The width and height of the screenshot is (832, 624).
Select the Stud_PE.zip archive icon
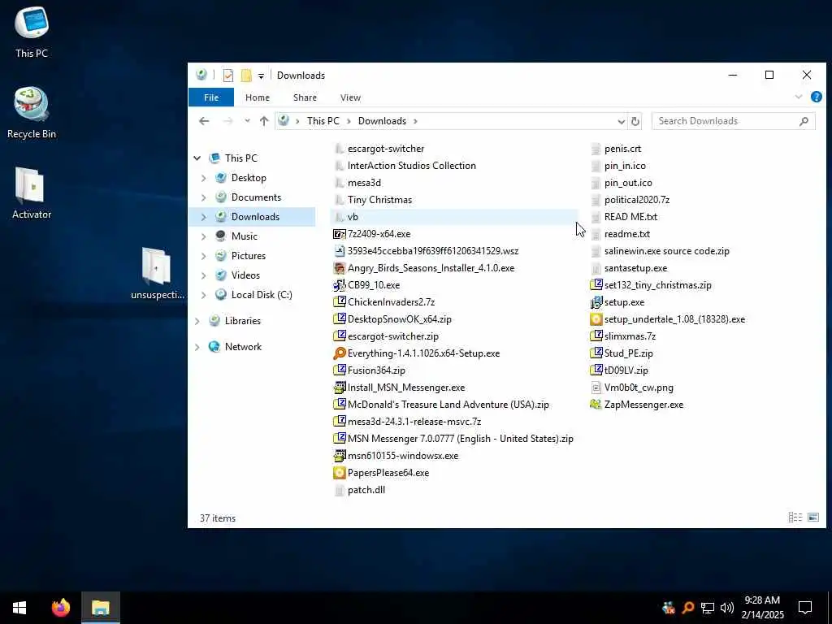(596, 353)
